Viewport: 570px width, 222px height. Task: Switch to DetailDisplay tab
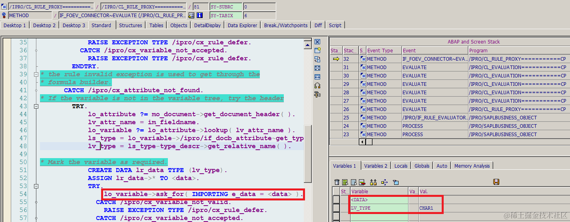pyautogui.click(x=207, y=25)
